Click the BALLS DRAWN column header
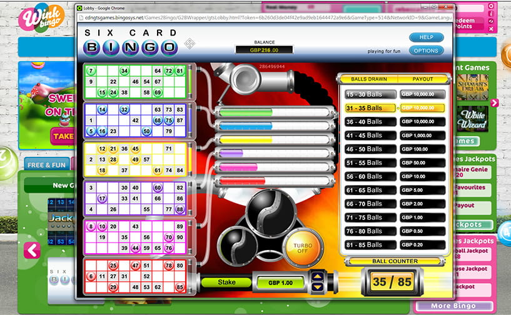511x315 pixels. (x=369, y=79)
